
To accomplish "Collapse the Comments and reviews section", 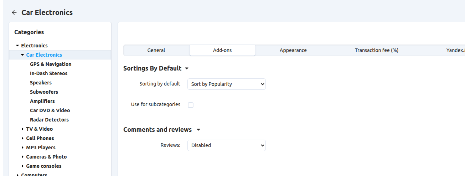I will (198, 130).
